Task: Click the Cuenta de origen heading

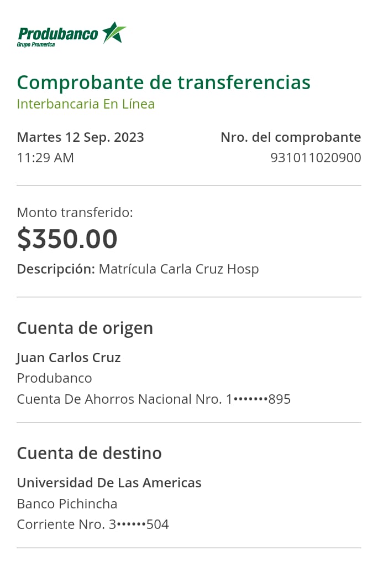Action: click(x=85, y=328)
